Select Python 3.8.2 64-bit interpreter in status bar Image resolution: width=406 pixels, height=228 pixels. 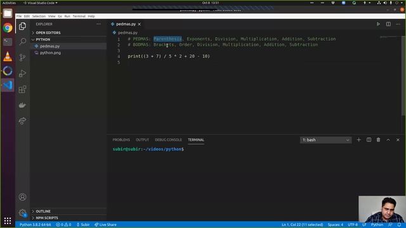coord(36,225)
